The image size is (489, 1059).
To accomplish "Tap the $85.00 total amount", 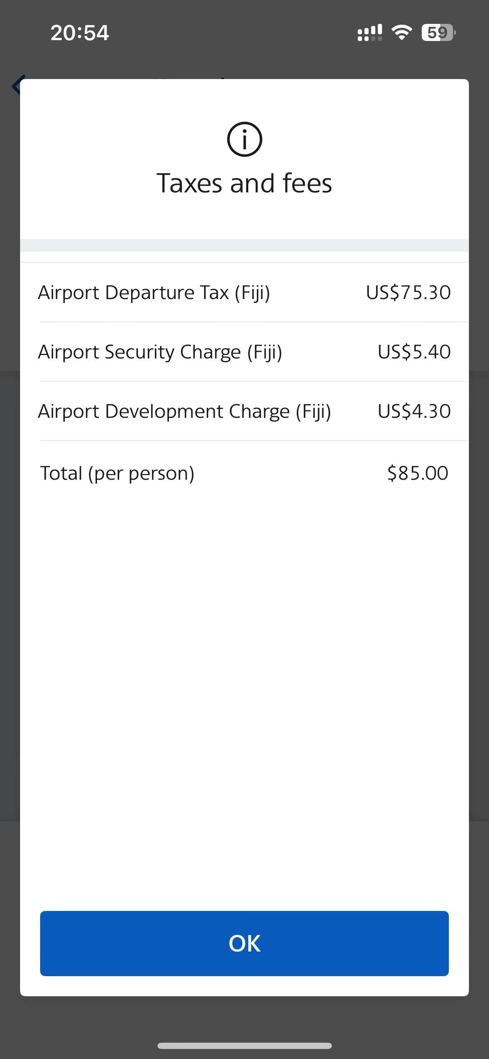I will coord(418,473).
